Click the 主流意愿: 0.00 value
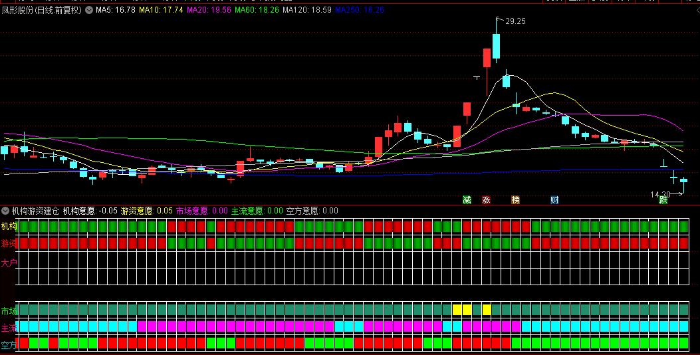700x355 pixels. coord(257,211)
